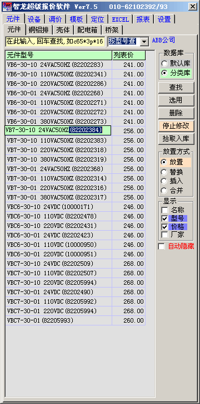200x404 pixels.
Task: Click the app icon in title bar
Action: pyautogui.click(x=5, y=7)
